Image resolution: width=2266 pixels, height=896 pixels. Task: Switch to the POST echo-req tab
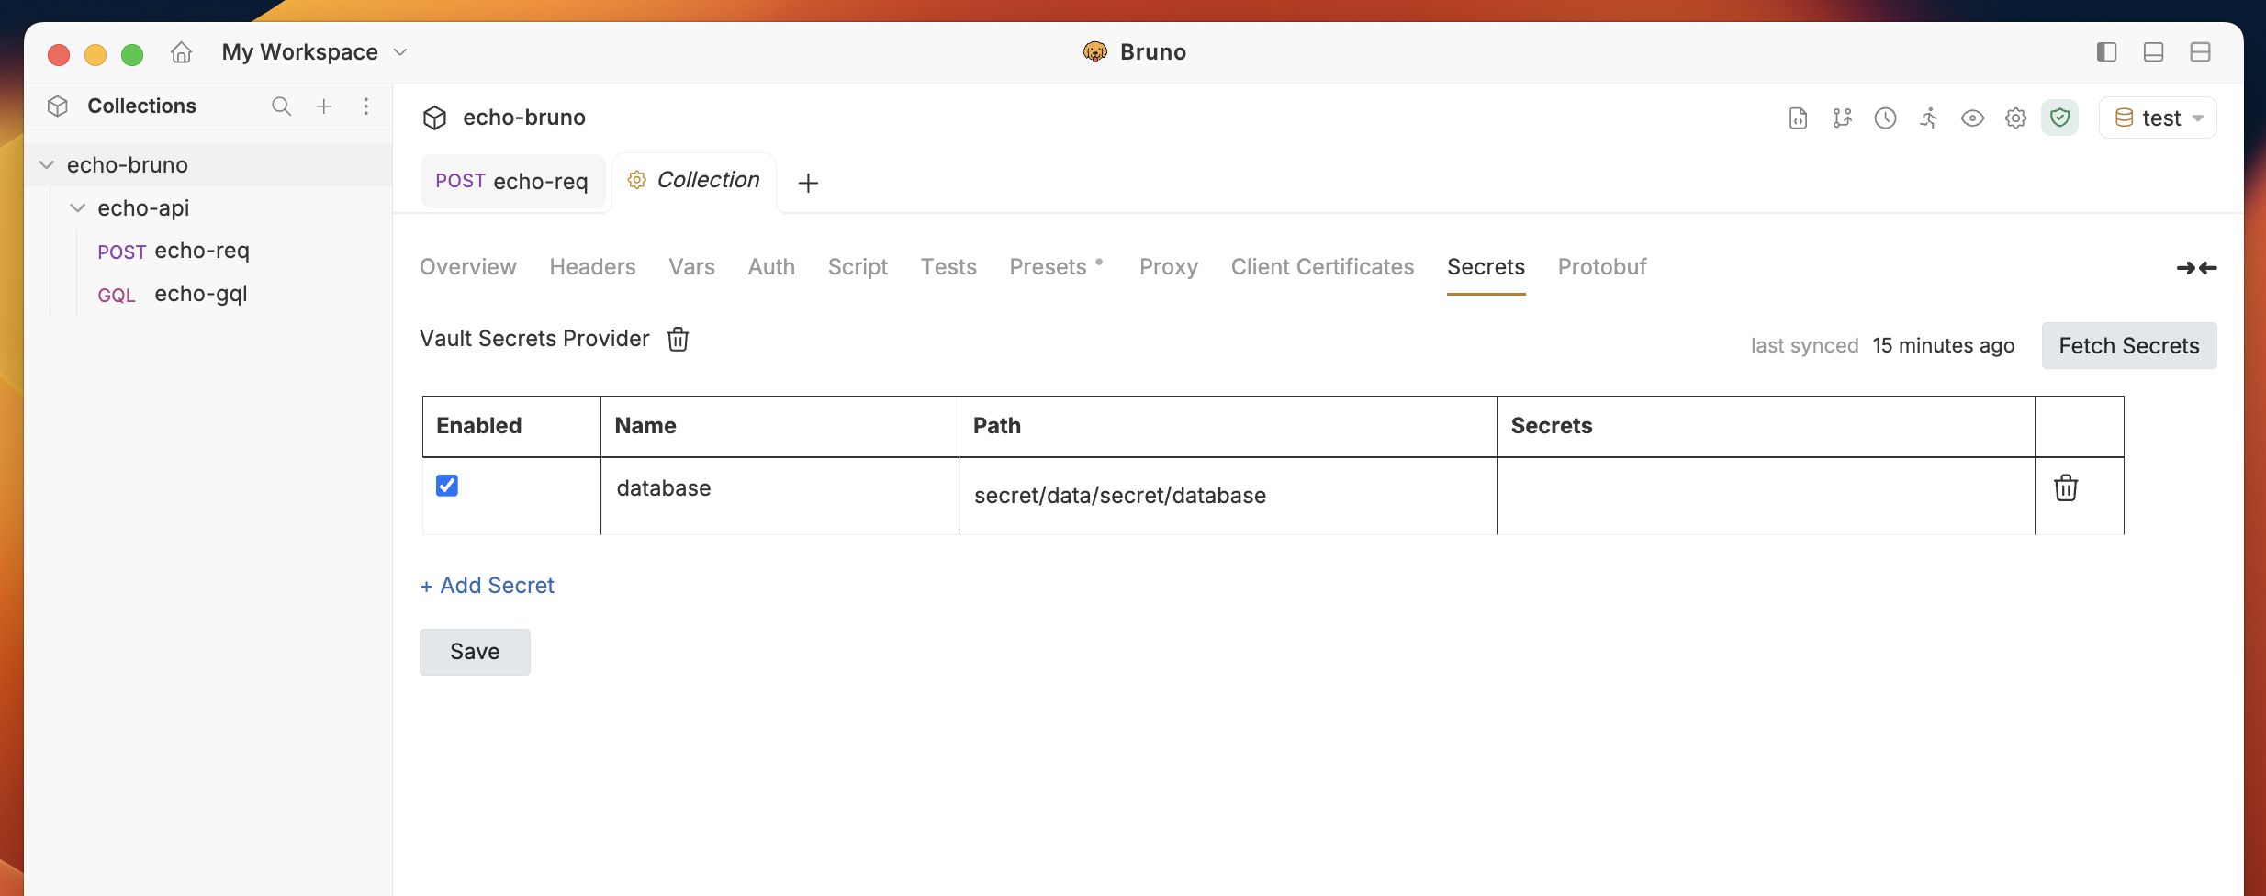pyautogui.click(x=512, y=182)
